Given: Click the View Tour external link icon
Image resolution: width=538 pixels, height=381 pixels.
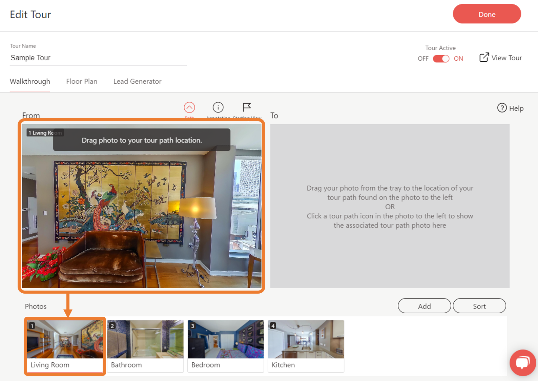Looking at the screenshot, I should (x=484, y=57).
